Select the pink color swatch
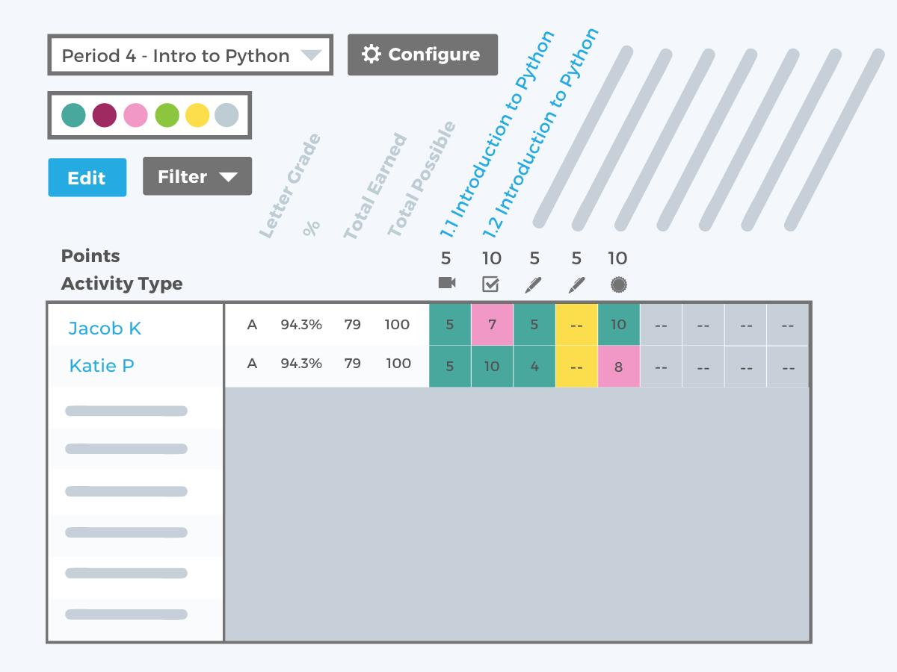The image size is (897, 672). pos(136,116)
